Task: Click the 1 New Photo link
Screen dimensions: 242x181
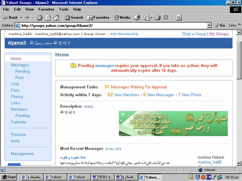Action: (190, 95)
